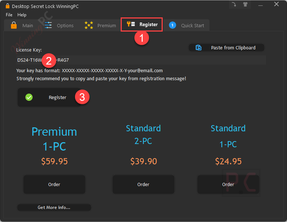Click the orange padlock Main tab icon
The height and width of the screenshot is (222, 287).
click(14, 25)
